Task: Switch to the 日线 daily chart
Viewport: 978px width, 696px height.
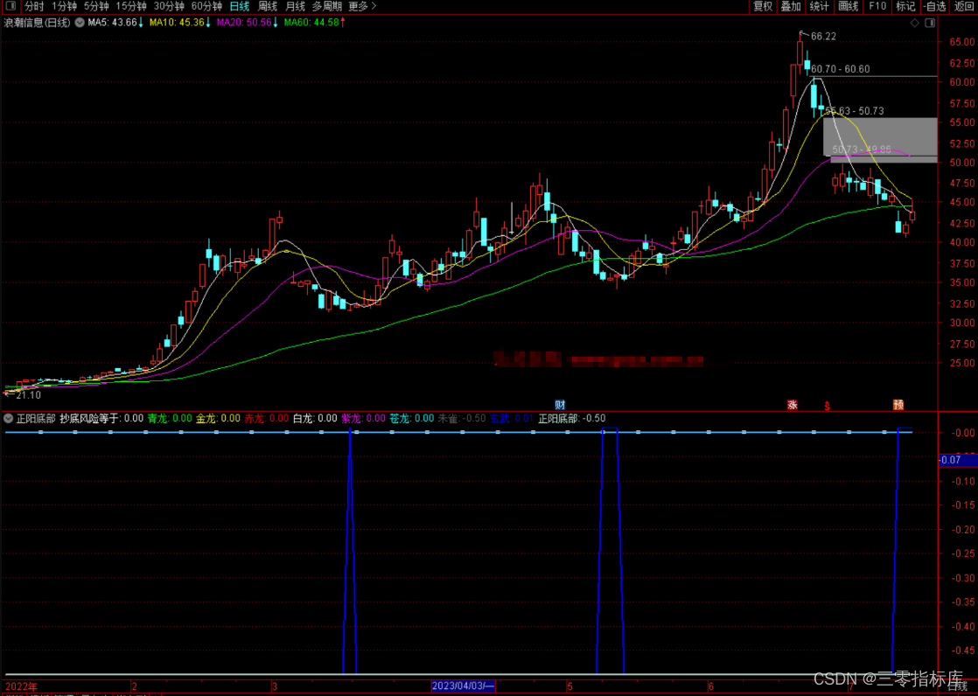Action: tap(240, 6)
